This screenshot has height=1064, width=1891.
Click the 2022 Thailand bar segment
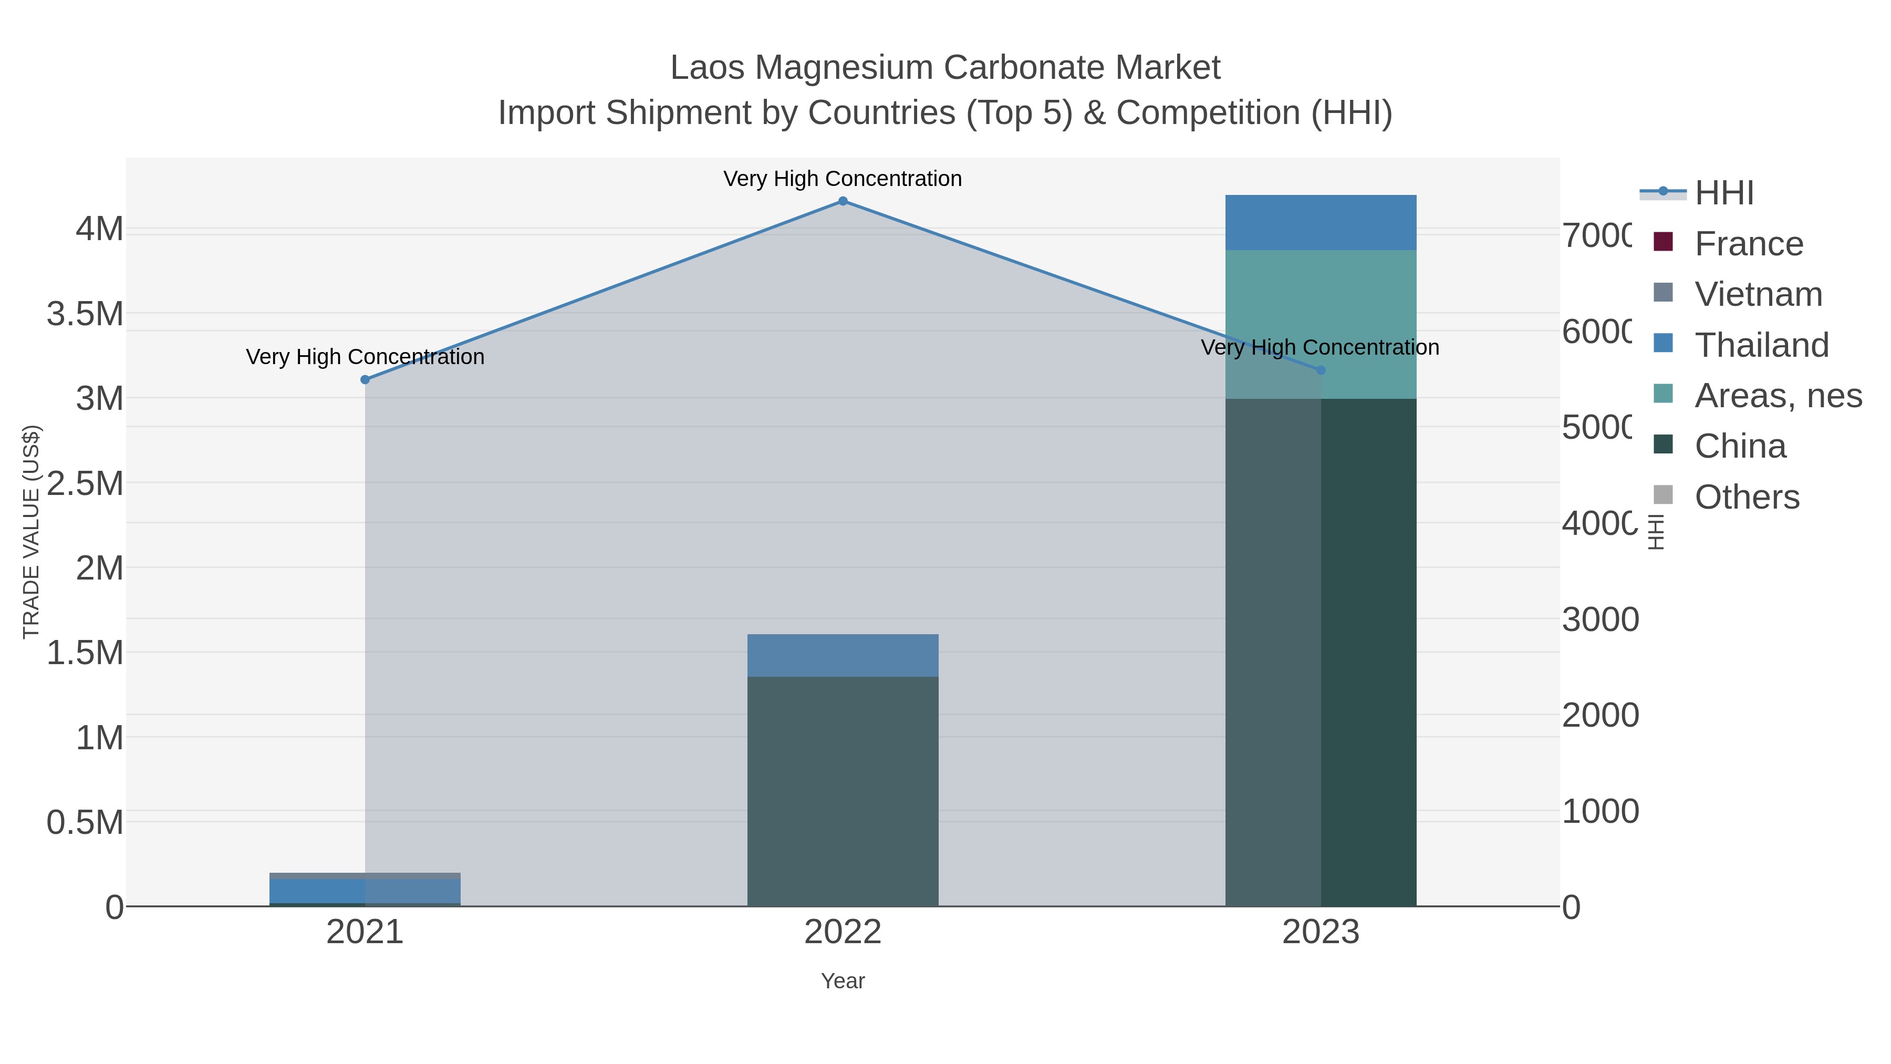click(x=843, y=656)
